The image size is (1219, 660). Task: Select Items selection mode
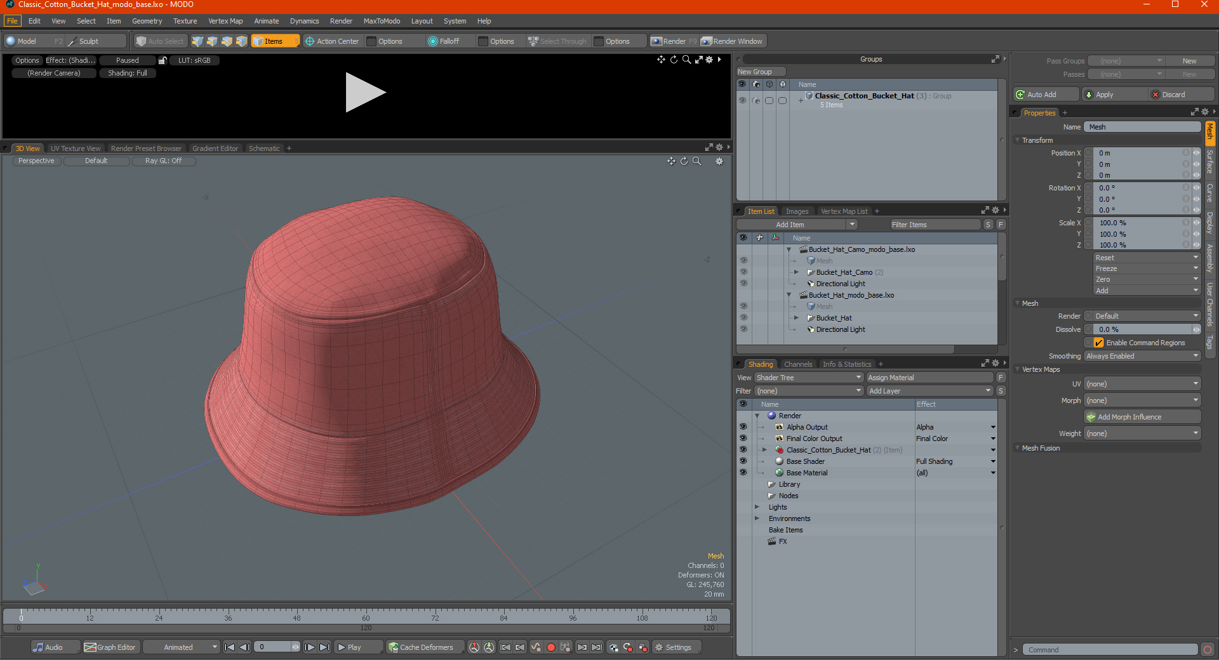tap(275, 41)
